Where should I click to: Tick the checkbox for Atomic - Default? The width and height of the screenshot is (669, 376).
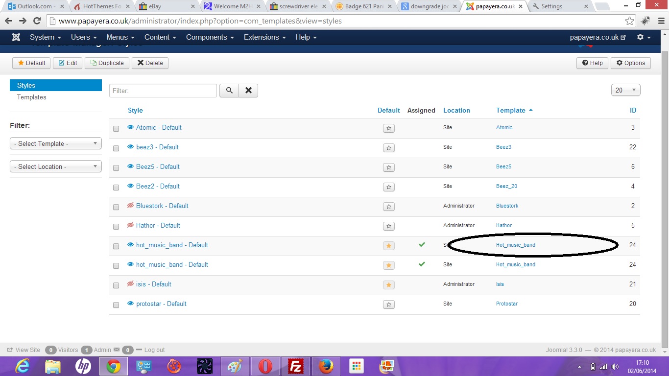coord(116,129)
